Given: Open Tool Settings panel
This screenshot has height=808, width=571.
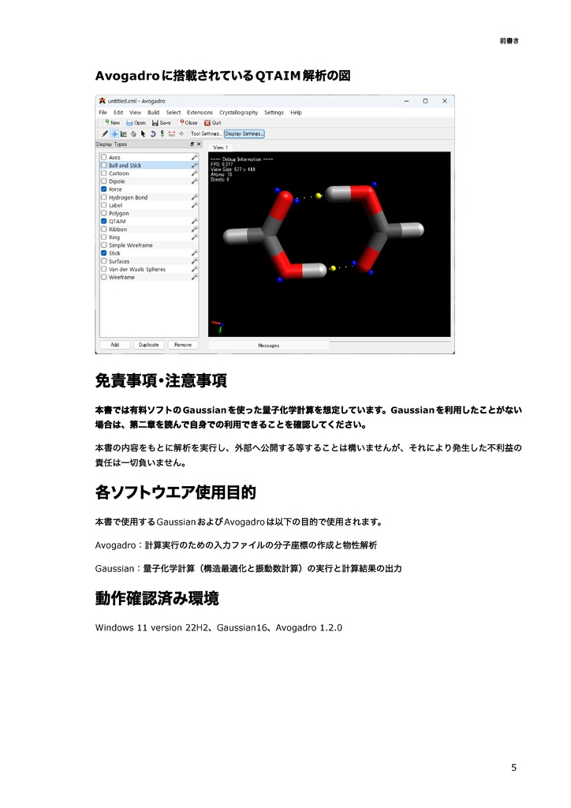Looking at the screenshot, I should click(206, 133).
